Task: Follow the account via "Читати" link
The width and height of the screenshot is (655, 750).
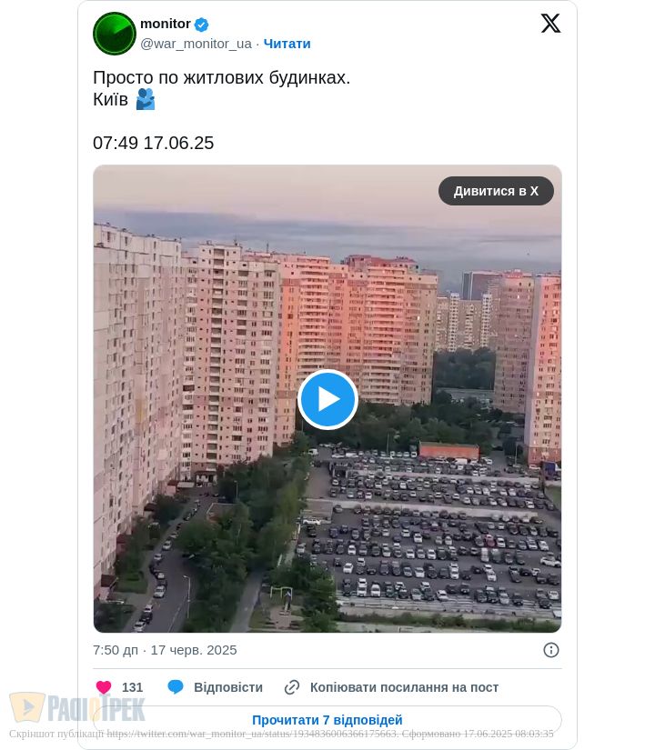Action: click(x=287, y=44)
